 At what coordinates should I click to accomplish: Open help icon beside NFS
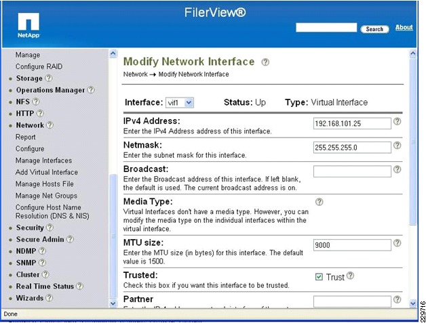coord(36,102)
